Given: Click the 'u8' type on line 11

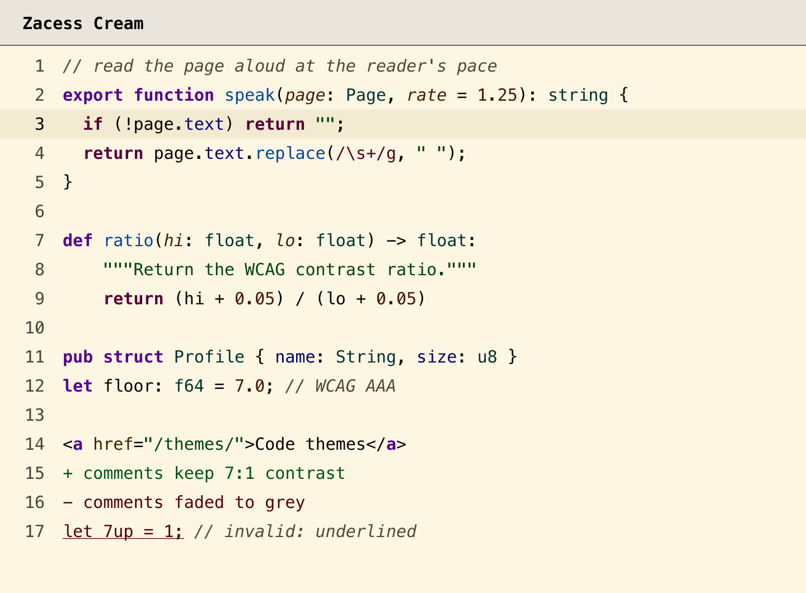Looking at the screenshot, I should 487,357.
